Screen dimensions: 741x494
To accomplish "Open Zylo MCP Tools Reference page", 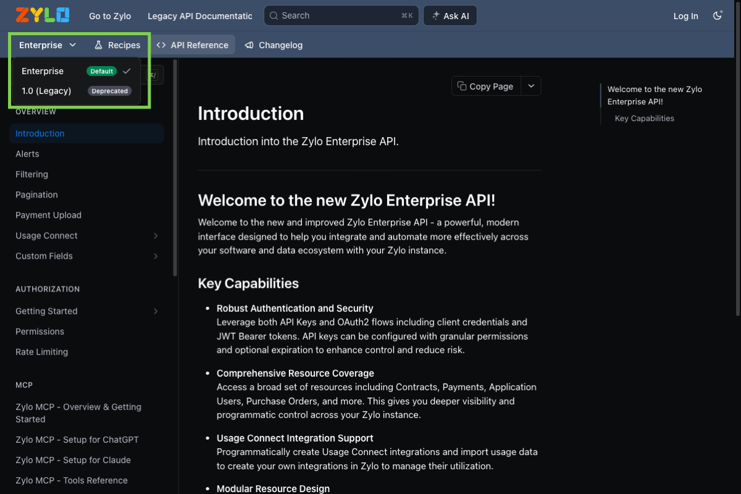I will coord(86,480).
